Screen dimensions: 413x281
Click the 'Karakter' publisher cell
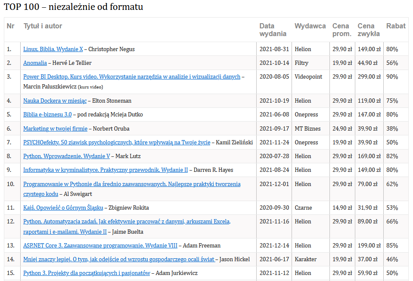click(x=305, y=260)
